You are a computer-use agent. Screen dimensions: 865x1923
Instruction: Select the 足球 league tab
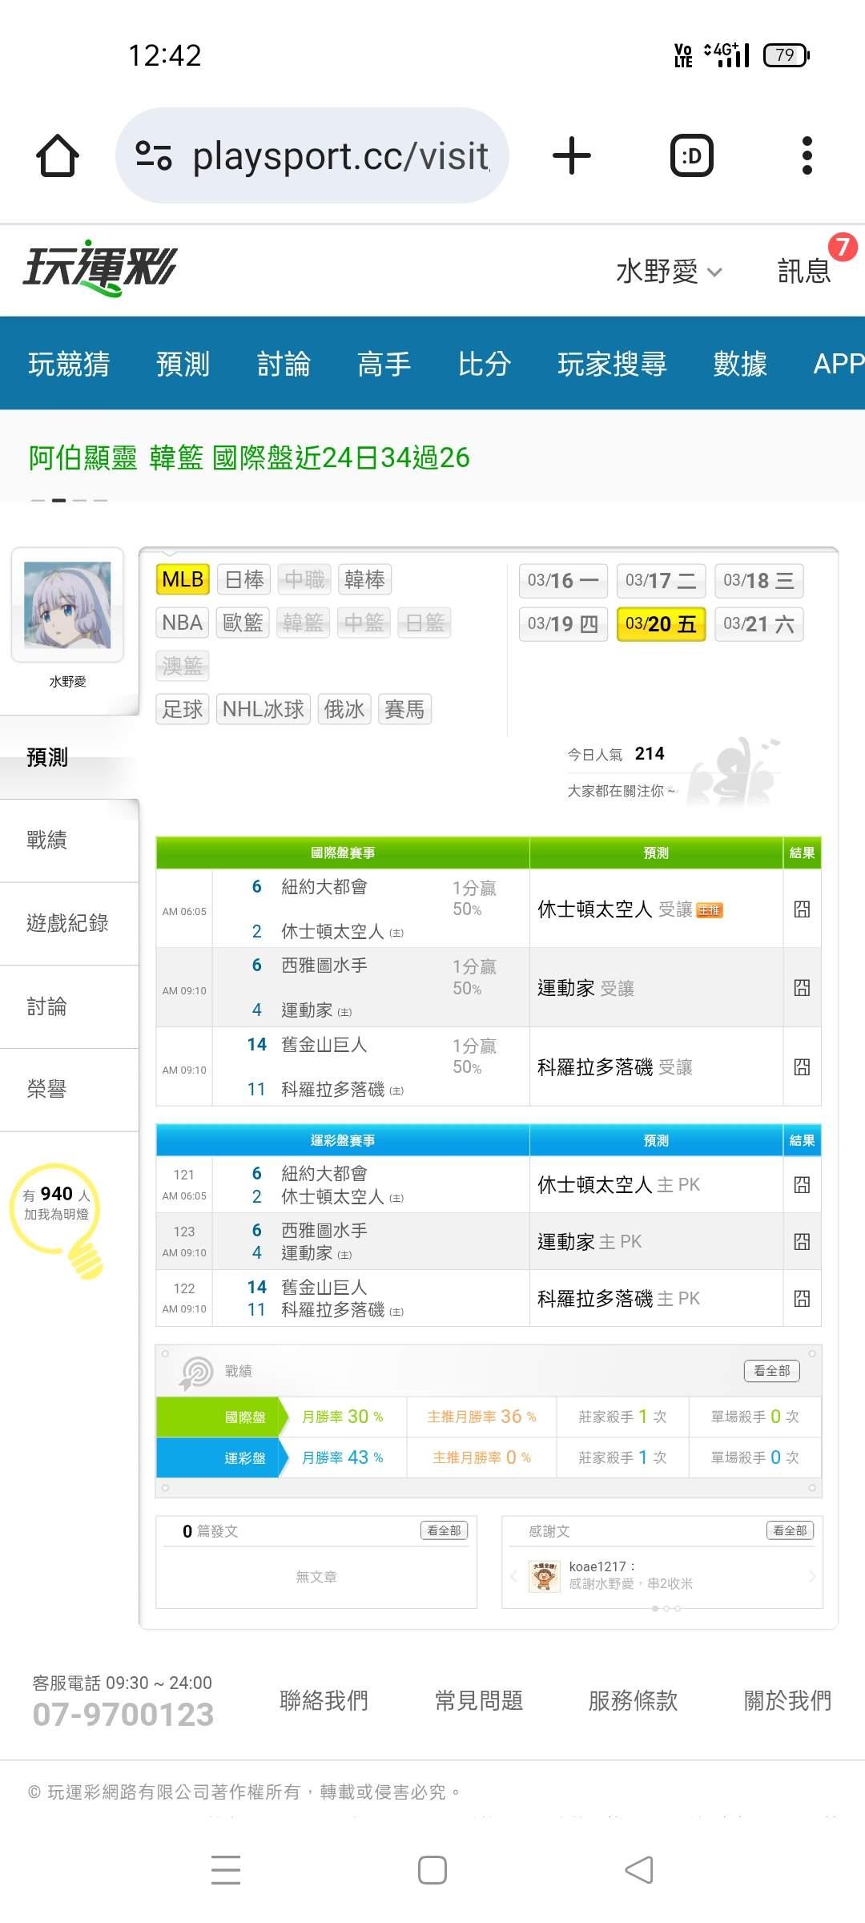tap(183, 709)
